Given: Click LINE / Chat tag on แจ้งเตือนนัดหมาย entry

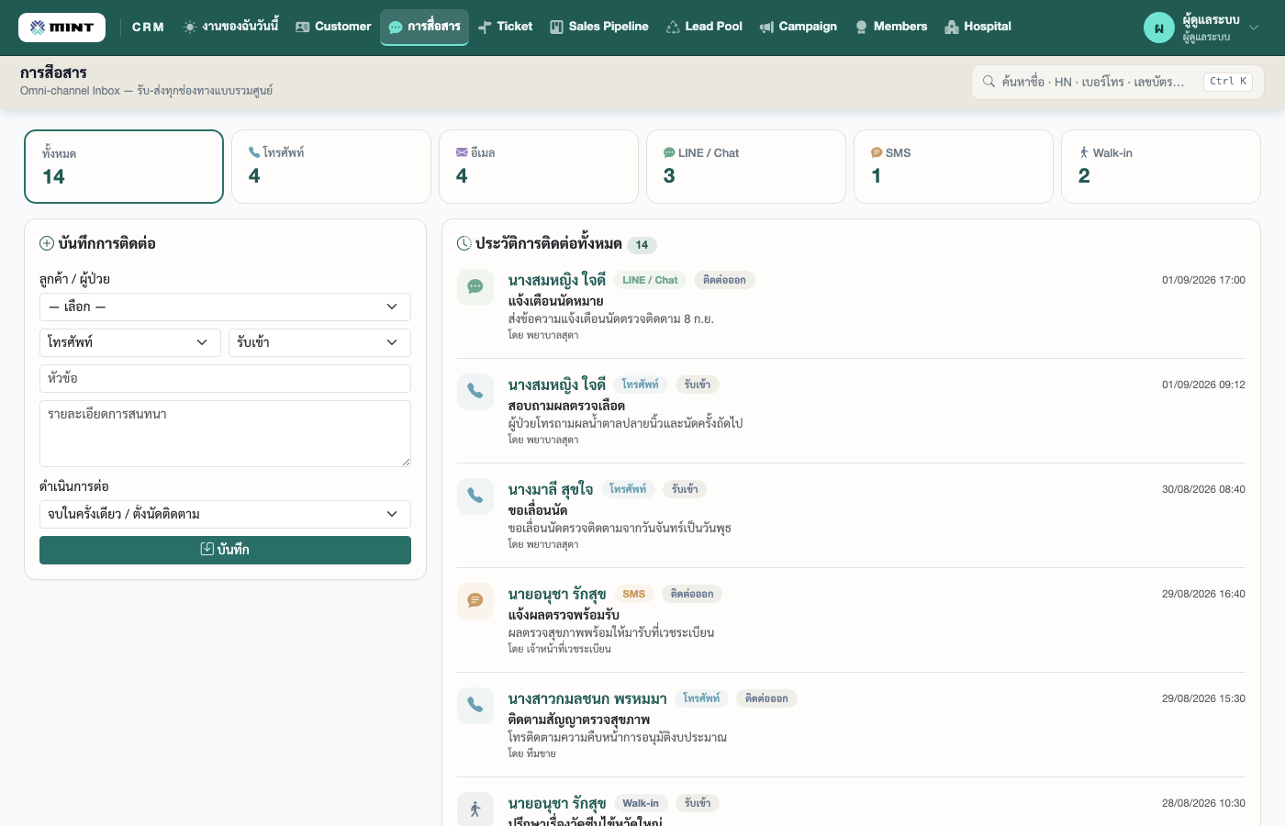Looking at the screenshot, I should pos(650,280).
